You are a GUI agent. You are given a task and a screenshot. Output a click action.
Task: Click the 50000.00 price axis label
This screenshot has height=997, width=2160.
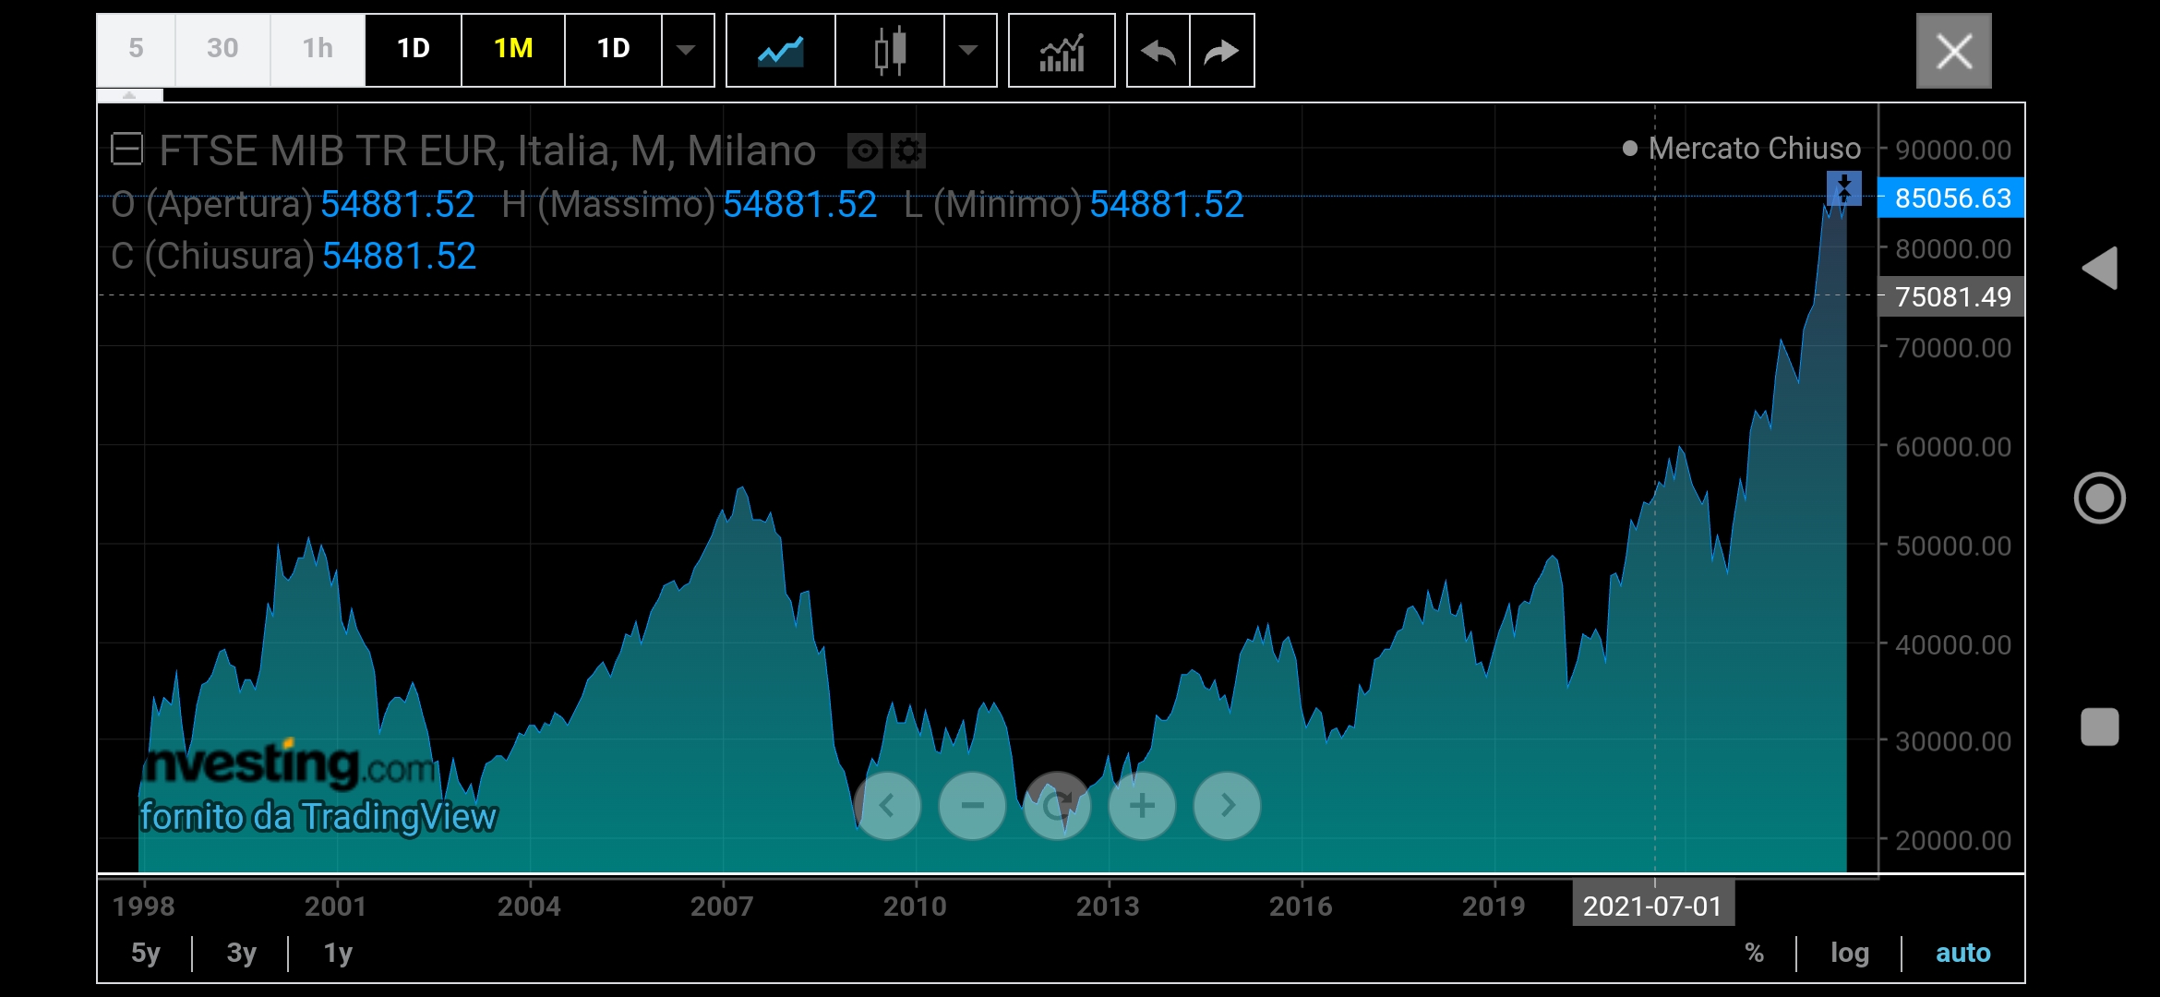point(1953,546)
